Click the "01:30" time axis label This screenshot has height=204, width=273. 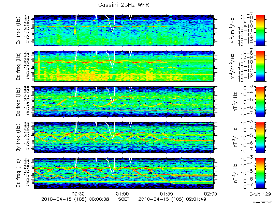click(x=167, y=193)
